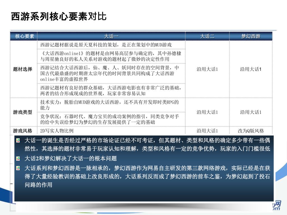Screen dimensions: 287x215
Task: Click 沿用大话1 in the 游戏风格 row
Action: [207, 131]
